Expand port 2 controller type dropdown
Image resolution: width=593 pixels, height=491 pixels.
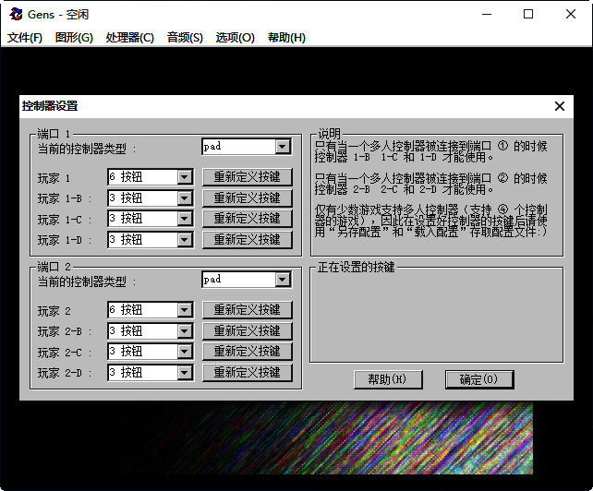pos(282,280)
